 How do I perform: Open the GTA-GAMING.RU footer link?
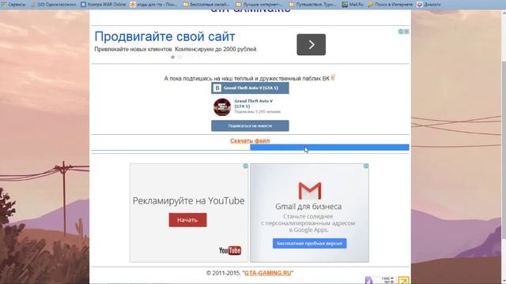[x=267, y=273]
